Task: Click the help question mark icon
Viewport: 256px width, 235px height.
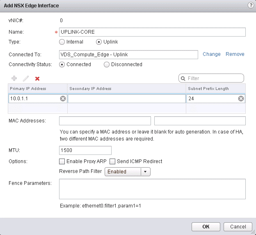Action: tap(250, 5)
